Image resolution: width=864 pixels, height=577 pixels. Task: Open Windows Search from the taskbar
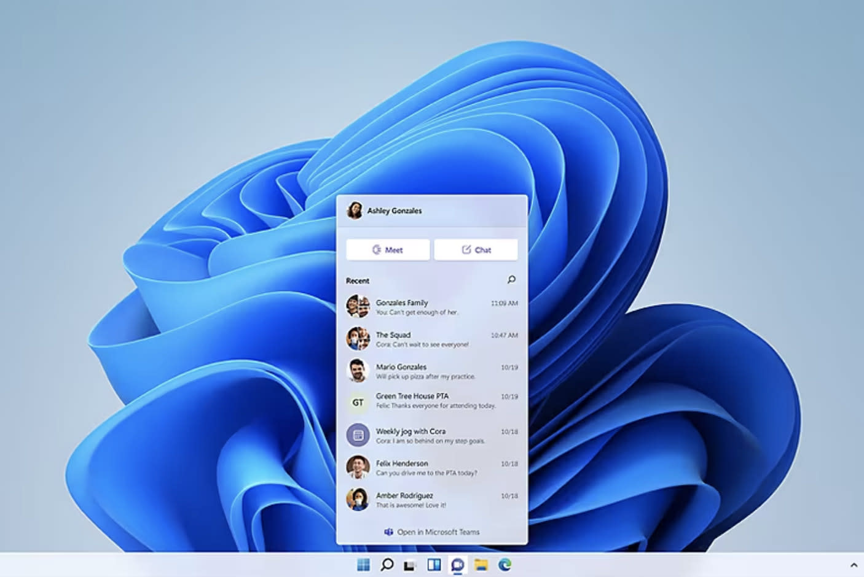386,564
